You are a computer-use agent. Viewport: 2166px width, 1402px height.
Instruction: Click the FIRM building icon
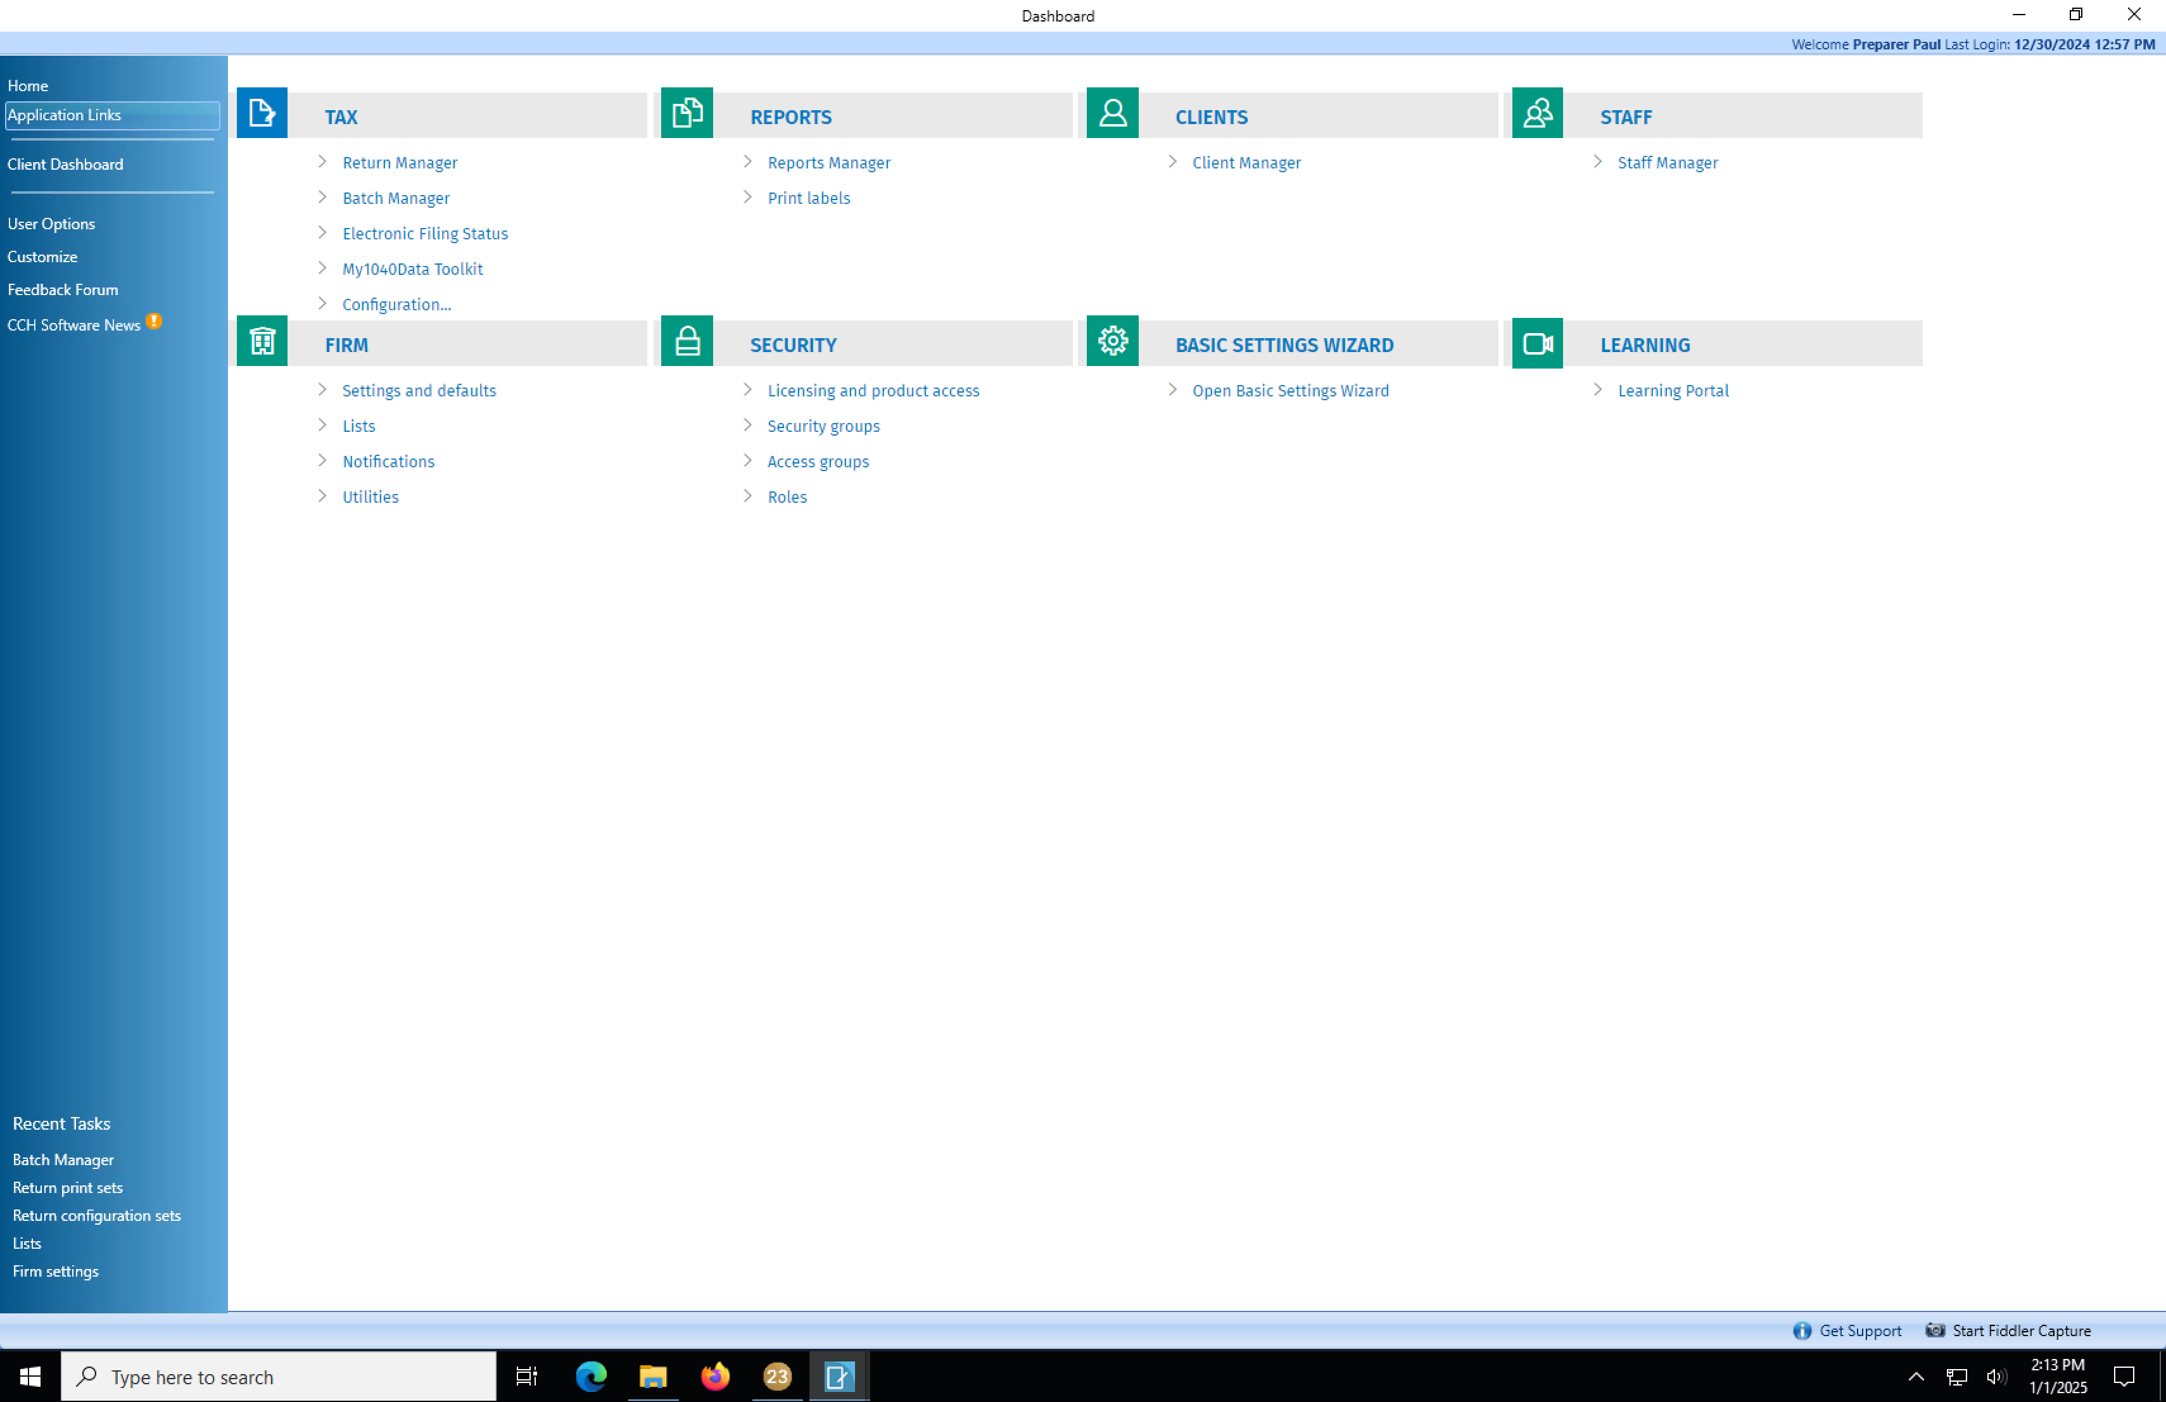(261, 341)
